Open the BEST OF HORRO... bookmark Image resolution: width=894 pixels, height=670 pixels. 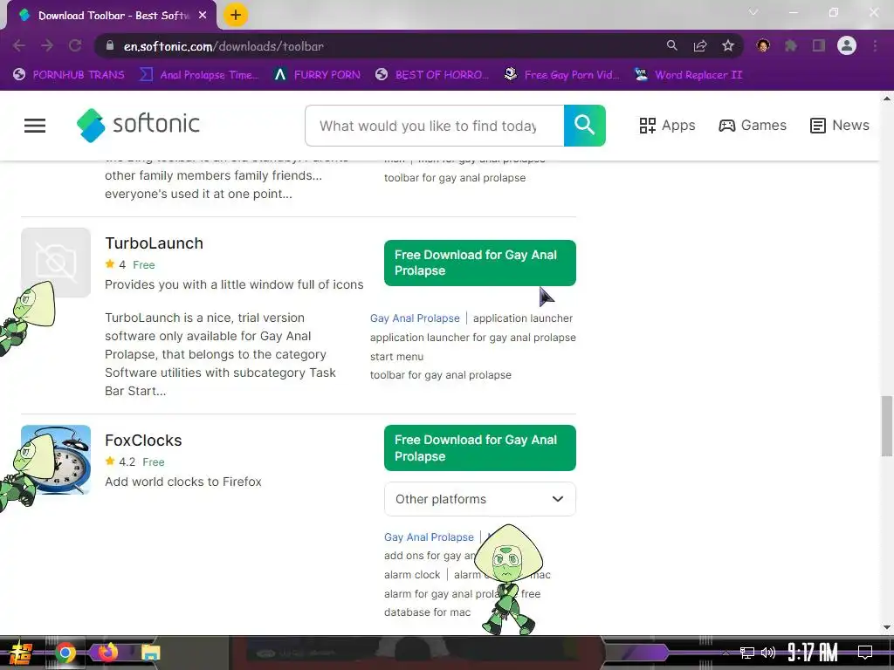click(432, 75)
